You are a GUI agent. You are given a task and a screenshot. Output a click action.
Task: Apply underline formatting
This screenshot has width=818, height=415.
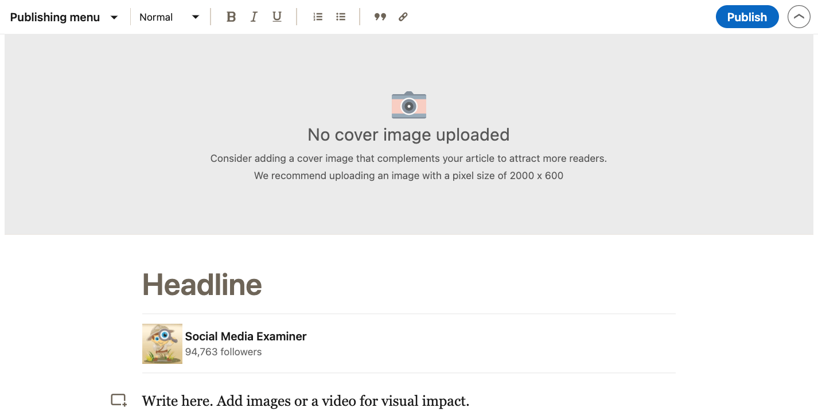click(277, 17)
